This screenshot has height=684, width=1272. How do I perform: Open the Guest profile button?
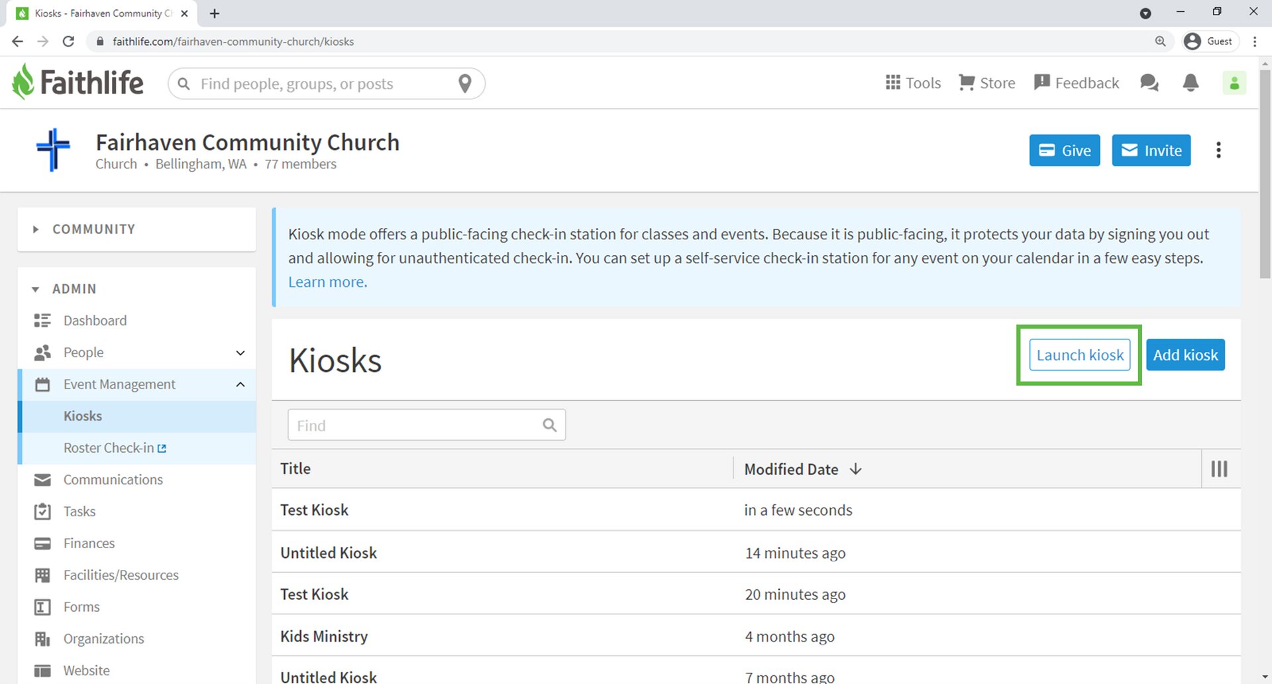click(1209, 41)
